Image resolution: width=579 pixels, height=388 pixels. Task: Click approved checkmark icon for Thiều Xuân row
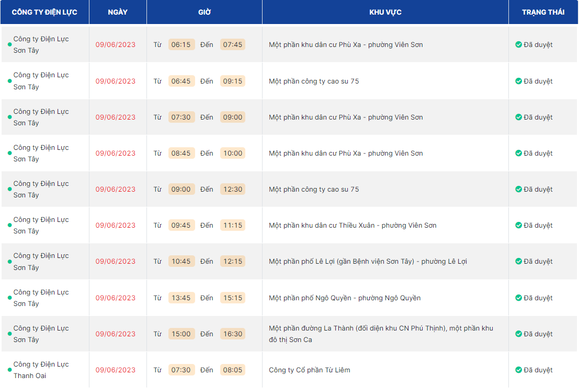pyautogui.click(x=518, y=226)
